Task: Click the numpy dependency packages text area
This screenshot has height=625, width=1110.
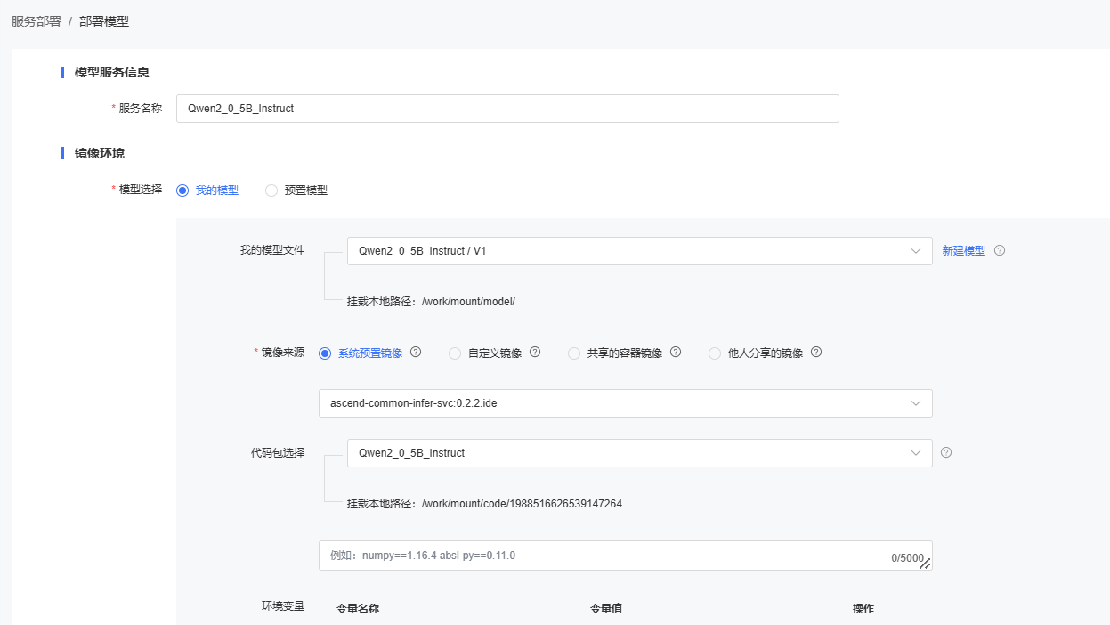Action: [x=605, y=556]
